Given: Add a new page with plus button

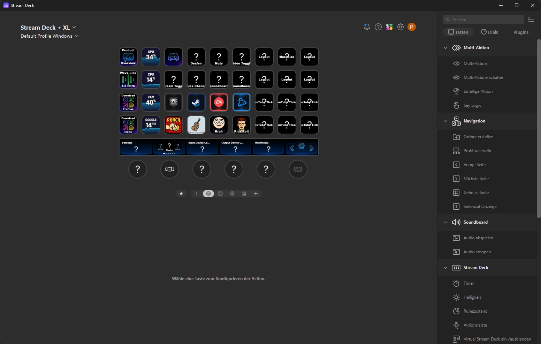Looking at the screenshot, I should 256,194.
